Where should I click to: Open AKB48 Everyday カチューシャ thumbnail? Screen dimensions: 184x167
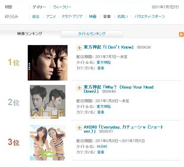pos(48,143)
